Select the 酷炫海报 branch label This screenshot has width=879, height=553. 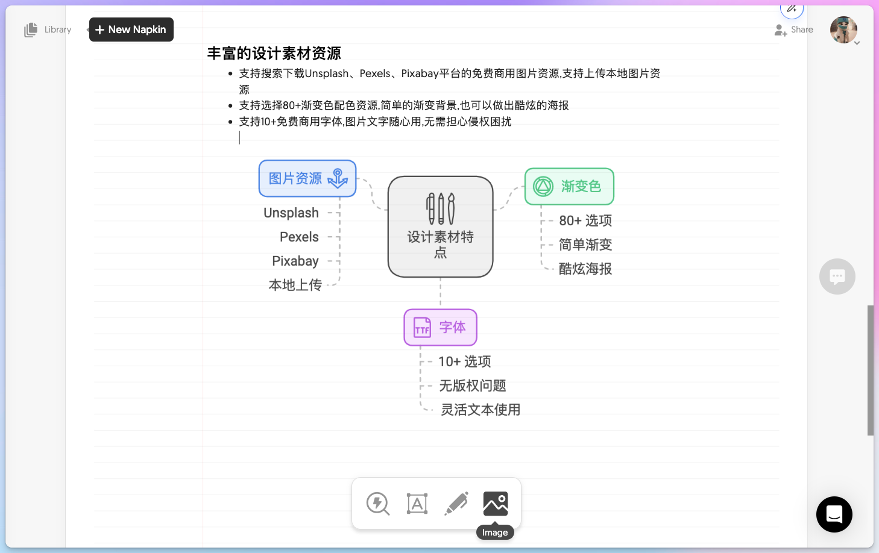click(585, 269)
